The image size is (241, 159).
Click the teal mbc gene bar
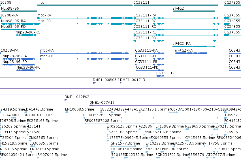pos(85,5)
